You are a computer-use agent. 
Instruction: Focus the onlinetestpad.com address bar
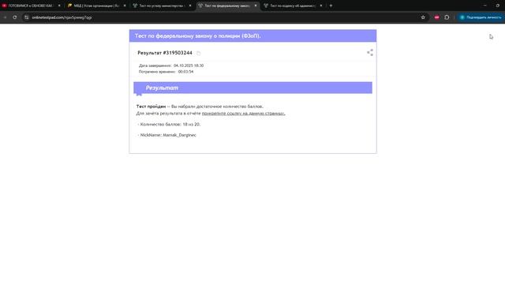(223, 17)
